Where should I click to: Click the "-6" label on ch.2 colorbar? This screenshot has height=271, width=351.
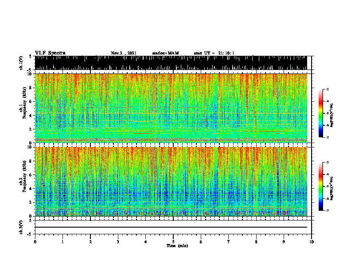pyautogui.click(x=327, y=198)
